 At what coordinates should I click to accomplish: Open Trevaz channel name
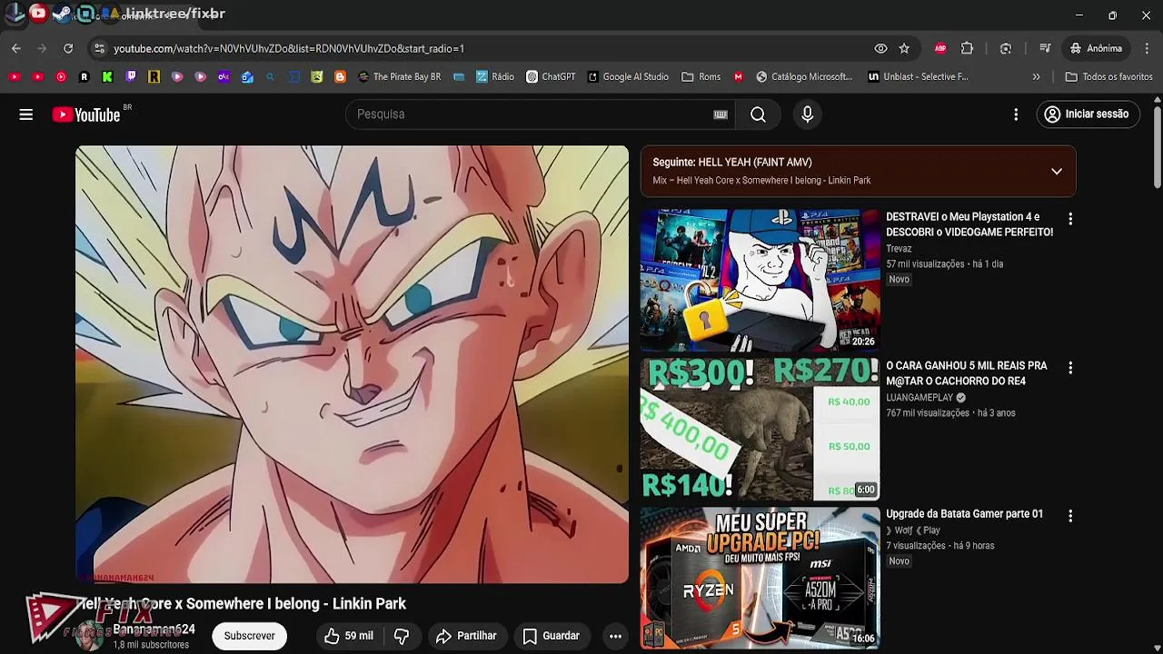click(899, 249)
